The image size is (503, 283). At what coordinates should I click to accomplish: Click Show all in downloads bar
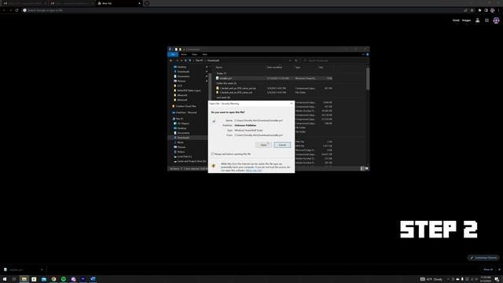click(488, 270)
